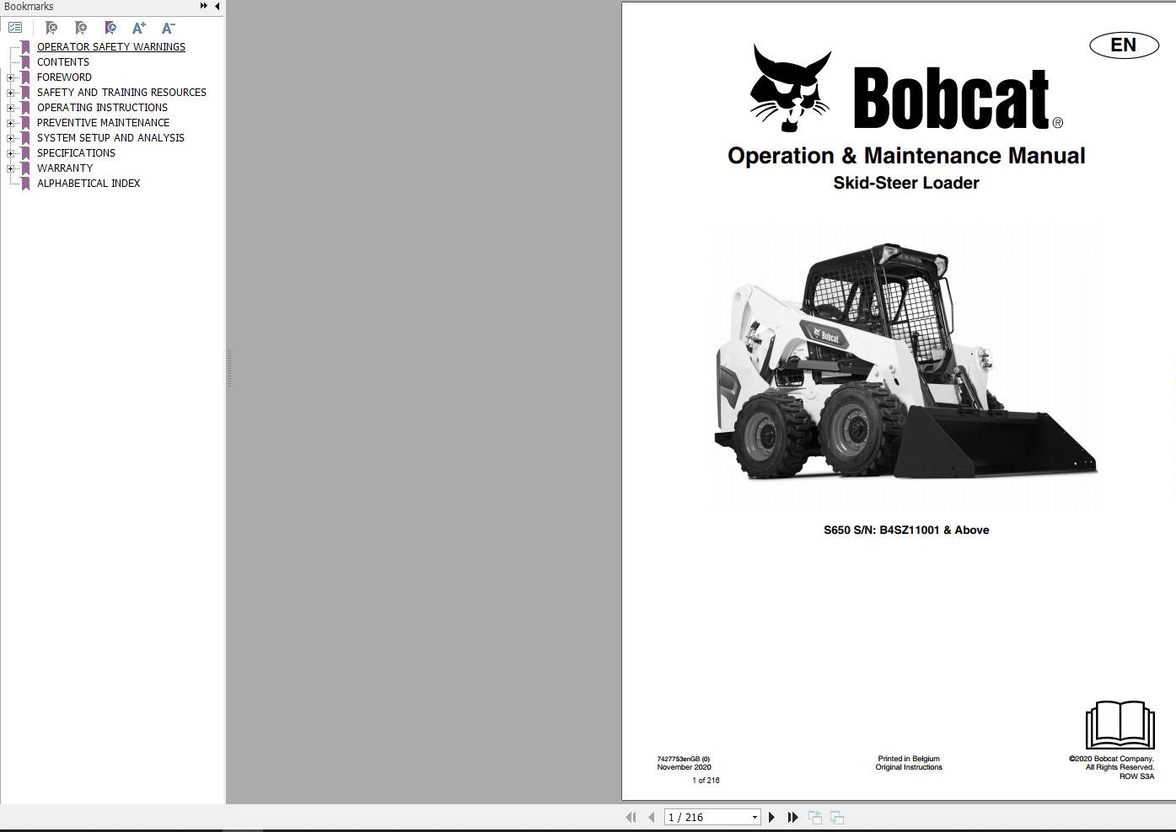This screenshot has height=832, width=1176.
Task: Open the bookmarks options menu icon
Action: (15, 28)
